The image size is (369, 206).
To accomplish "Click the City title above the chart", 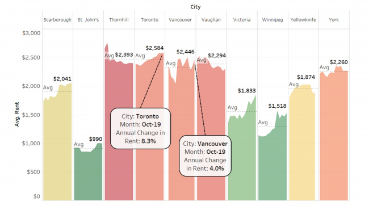I will [195, 7].
